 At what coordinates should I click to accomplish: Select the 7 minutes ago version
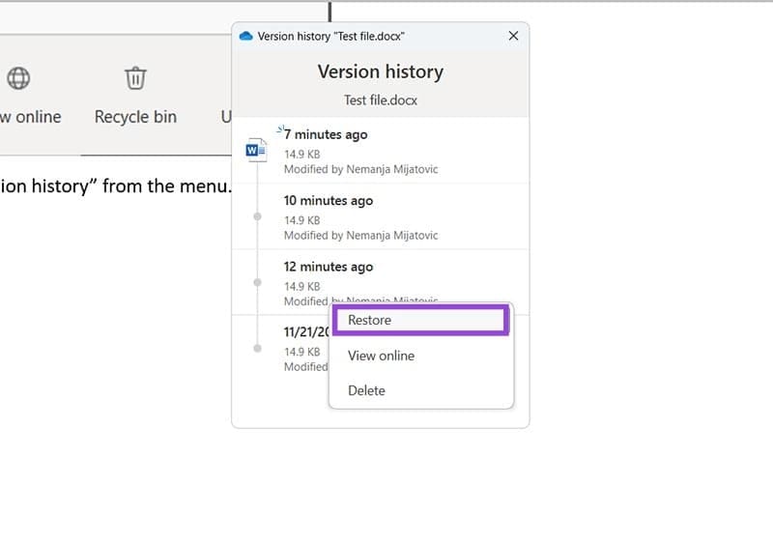tap(326, 134)
